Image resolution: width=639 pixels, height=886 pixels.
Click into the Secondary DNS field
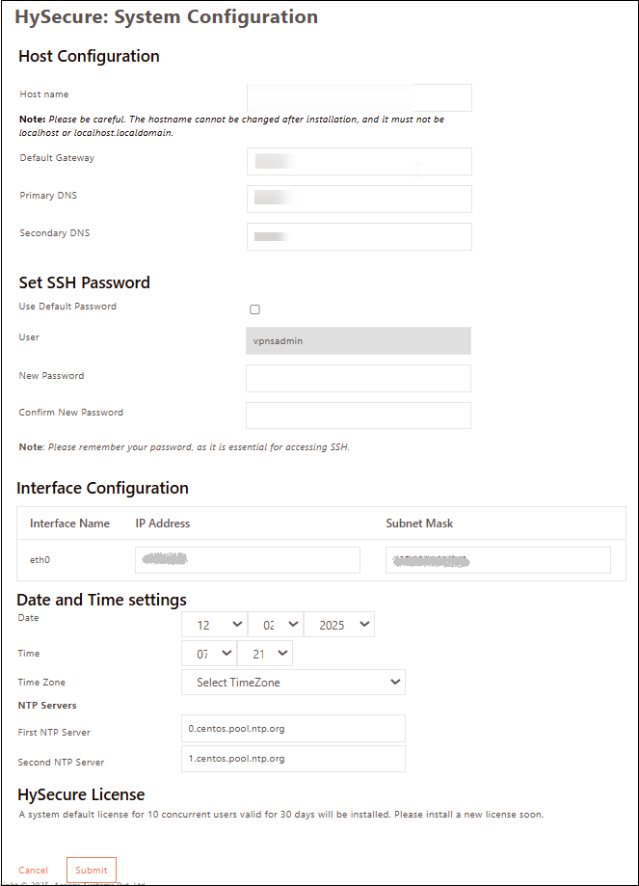pyautogui.click(x=359, y=236)
